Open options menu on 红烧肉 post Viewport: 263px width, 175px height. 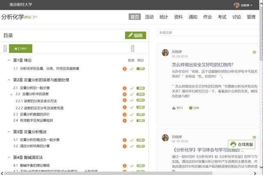tap(254, 52)
